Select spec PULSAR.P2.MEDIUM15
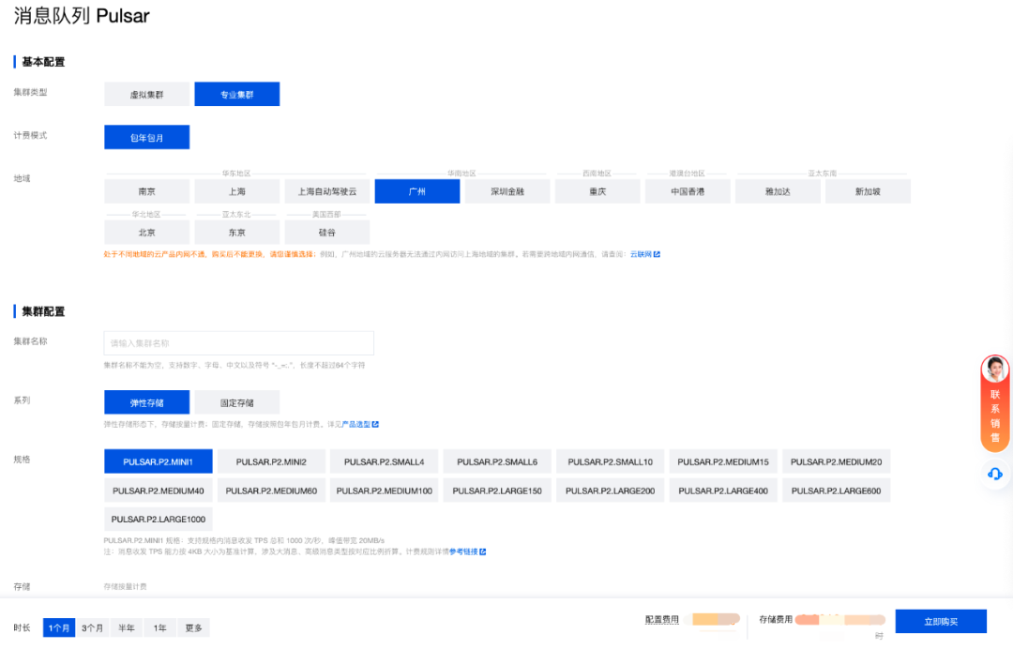 [723, 461]
